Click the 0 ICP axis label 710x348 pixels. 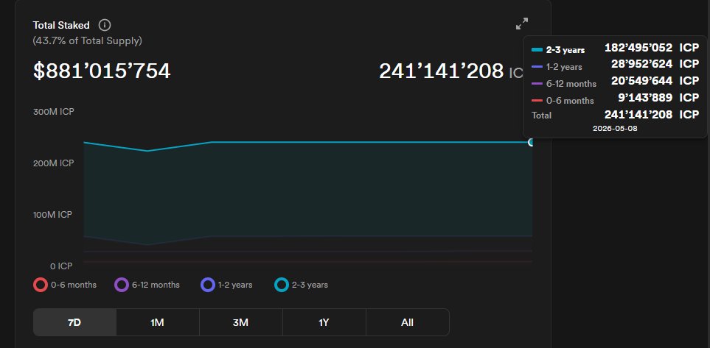[61, 266]
